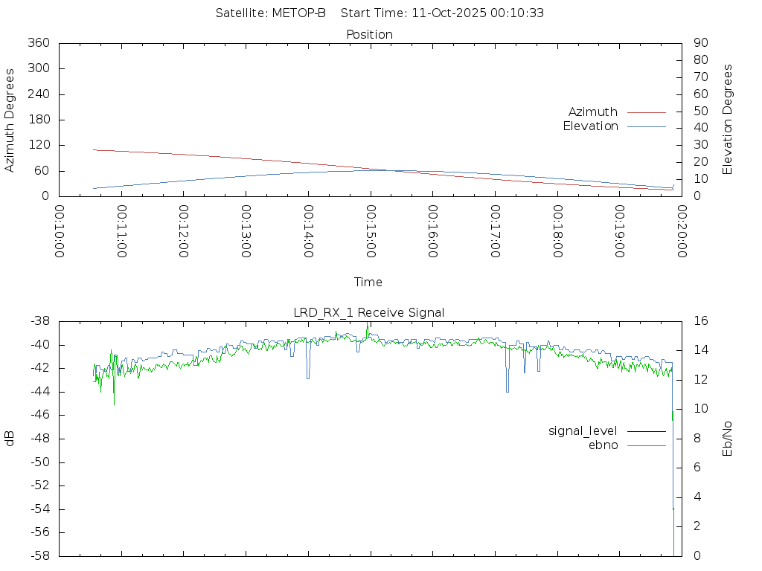This screenshot has width=762, height=571.
Task: Click the Elevation legend label
Action: click(590, 126)
